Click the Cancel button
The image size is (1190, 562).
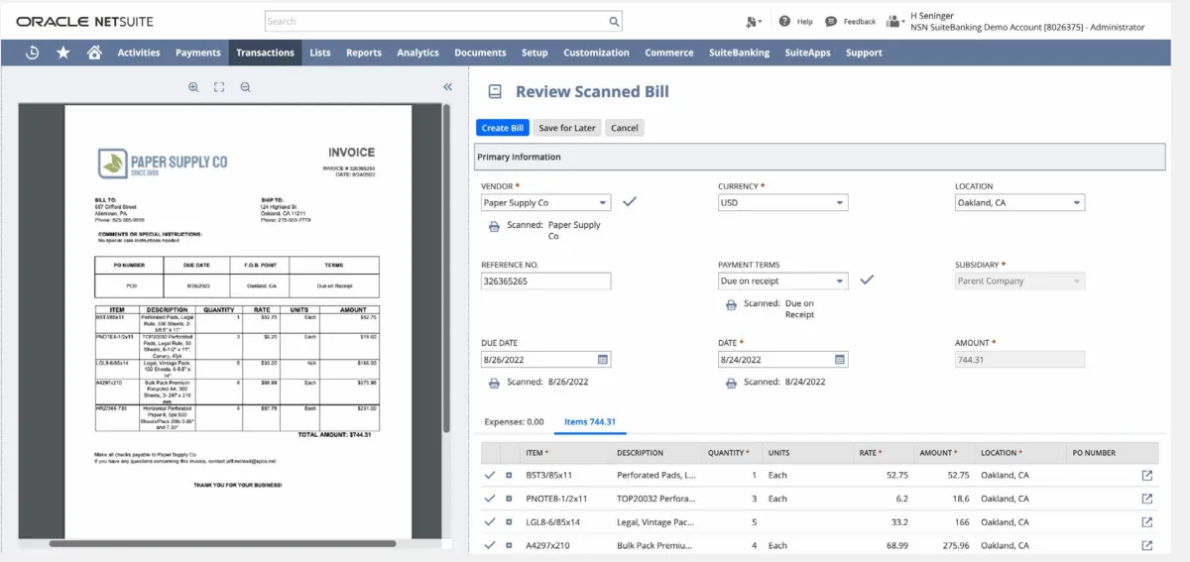click(x=625, y=128)
